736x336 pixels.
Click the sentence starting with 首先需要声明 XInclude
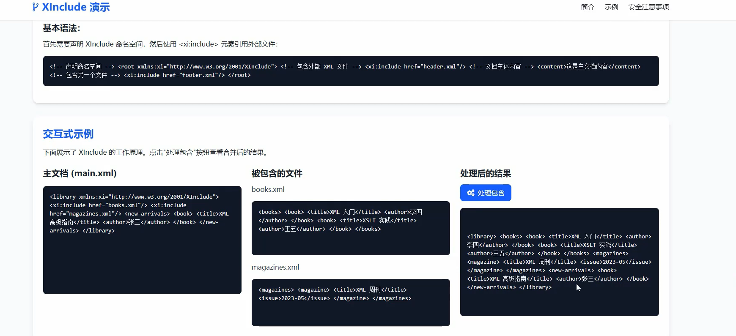click(x=161, y=44)
